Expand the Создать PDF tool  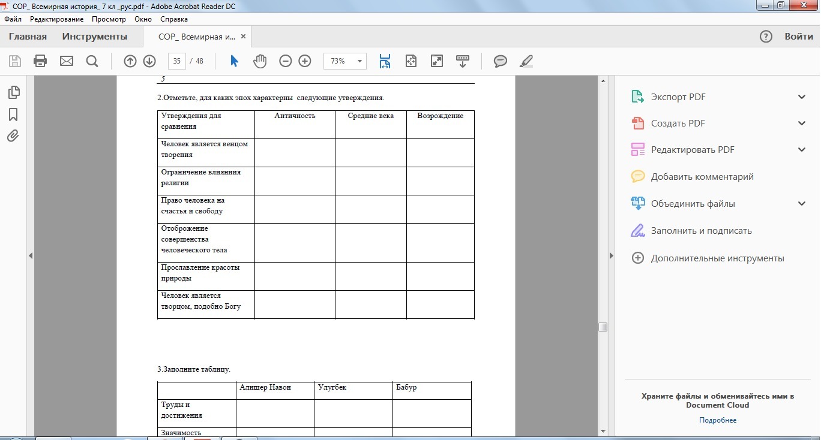[802, 123]
